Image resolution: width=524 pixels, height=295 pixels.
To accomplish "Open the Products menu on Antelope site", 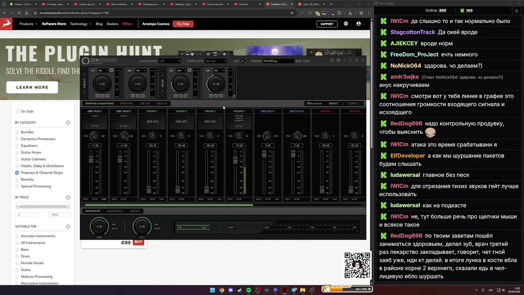I will point(28,24).
